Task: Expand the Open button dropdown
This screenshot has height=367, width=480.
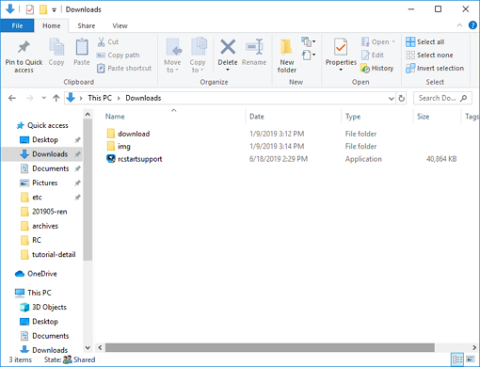Action: [393, 41]
